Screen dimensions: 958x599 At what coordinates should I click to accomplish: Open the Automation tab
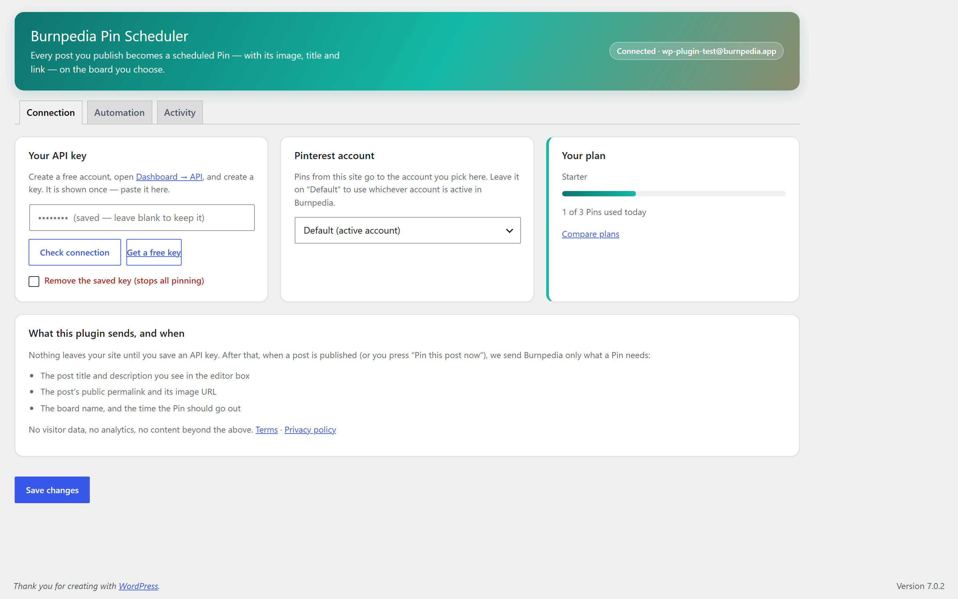(119, 112)
